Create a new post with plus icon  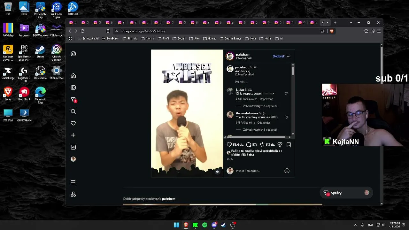coord(73,135)
